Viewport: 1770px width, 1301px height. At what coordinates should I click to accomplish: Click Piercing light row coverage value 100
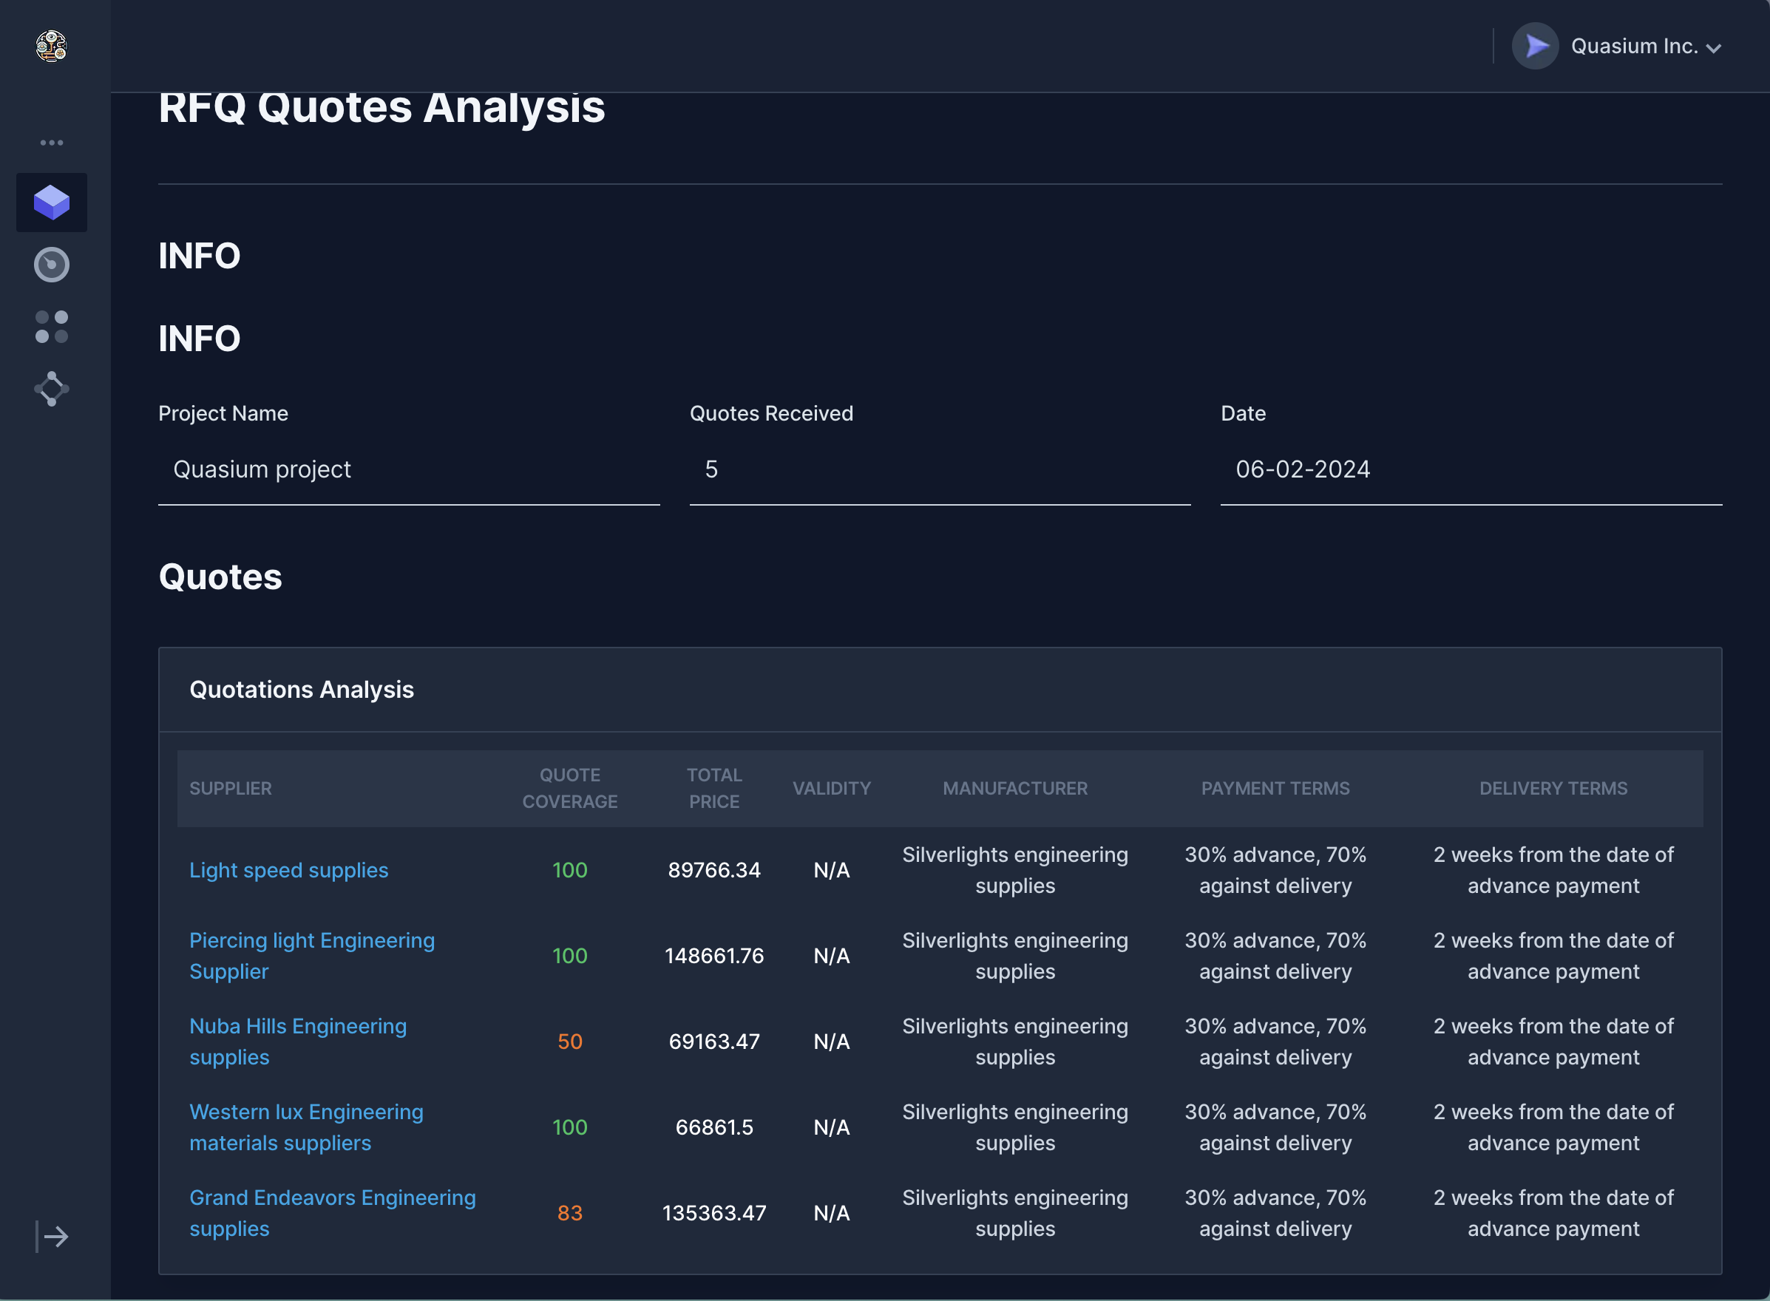tap(569, 956)
